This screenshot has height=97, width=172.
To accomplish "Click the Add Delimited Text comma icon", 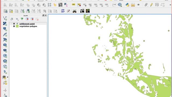I will click(x=5, y=72).
